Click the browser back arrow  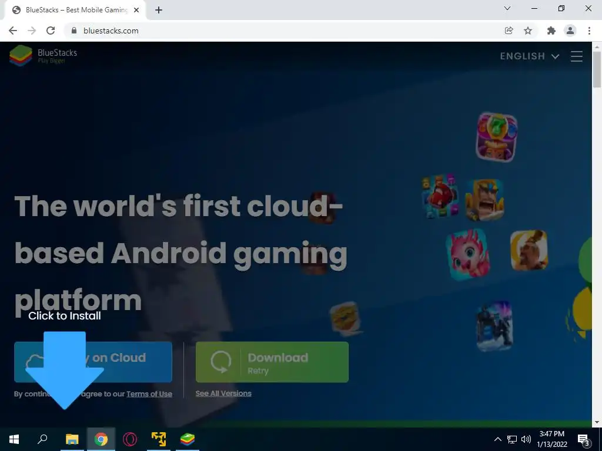coord(13,31)
